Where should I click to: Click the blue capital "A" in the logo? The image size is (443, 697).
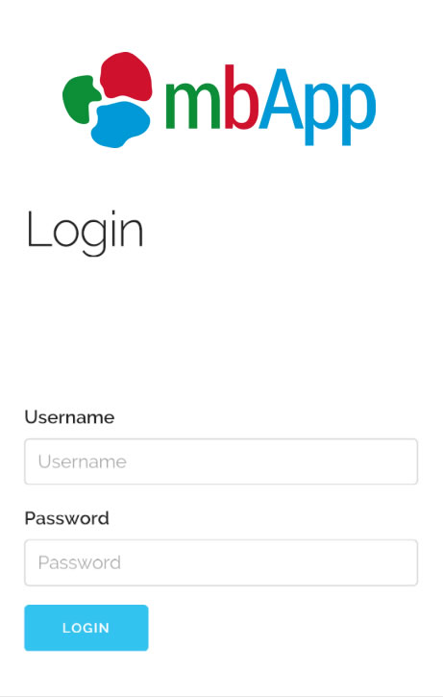click(x=282, y=99)
